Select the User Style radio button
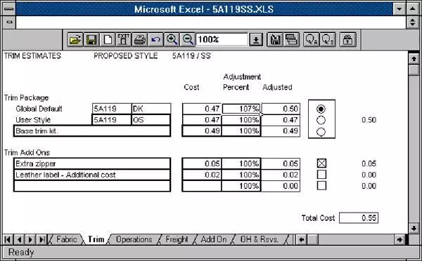This screenshot has width=422, height=261. [321, 120]
